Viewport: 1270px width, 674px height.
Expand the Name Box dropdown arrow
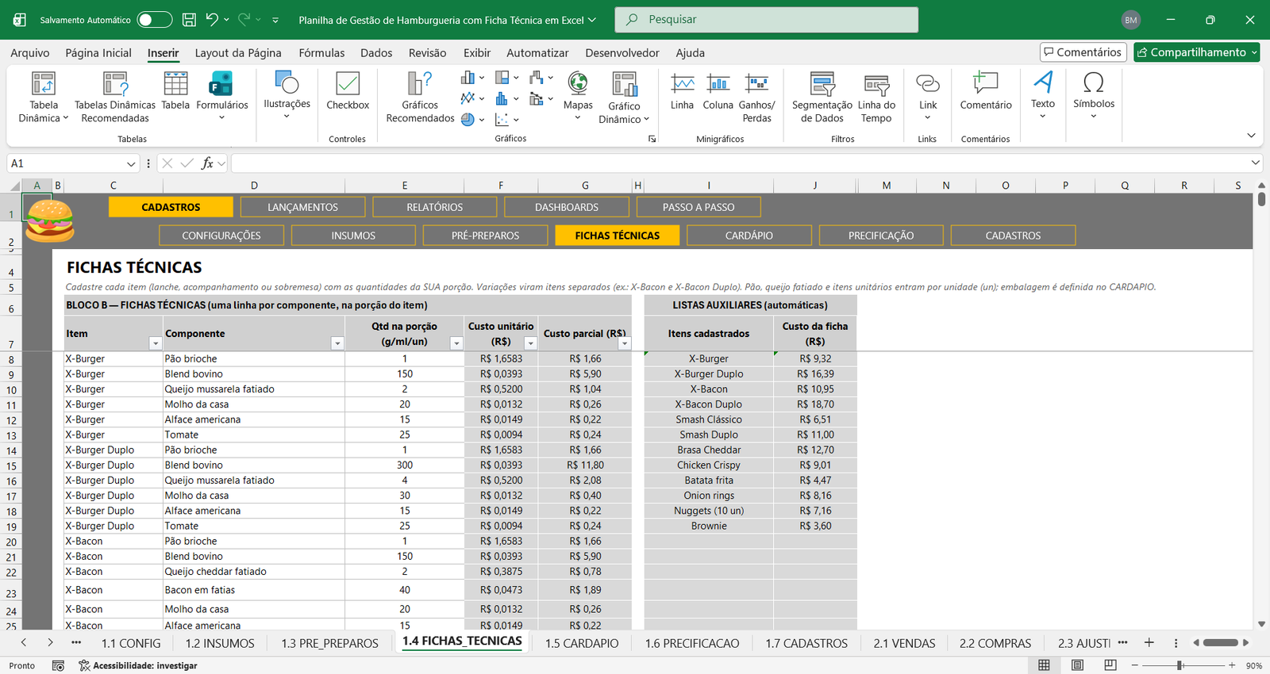131,163
